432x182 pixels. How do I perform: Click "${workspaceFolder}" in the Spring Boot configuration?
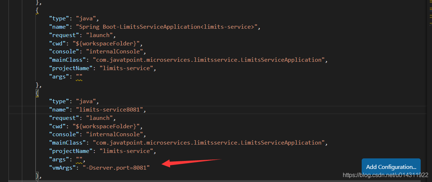(x=106, y=44)
